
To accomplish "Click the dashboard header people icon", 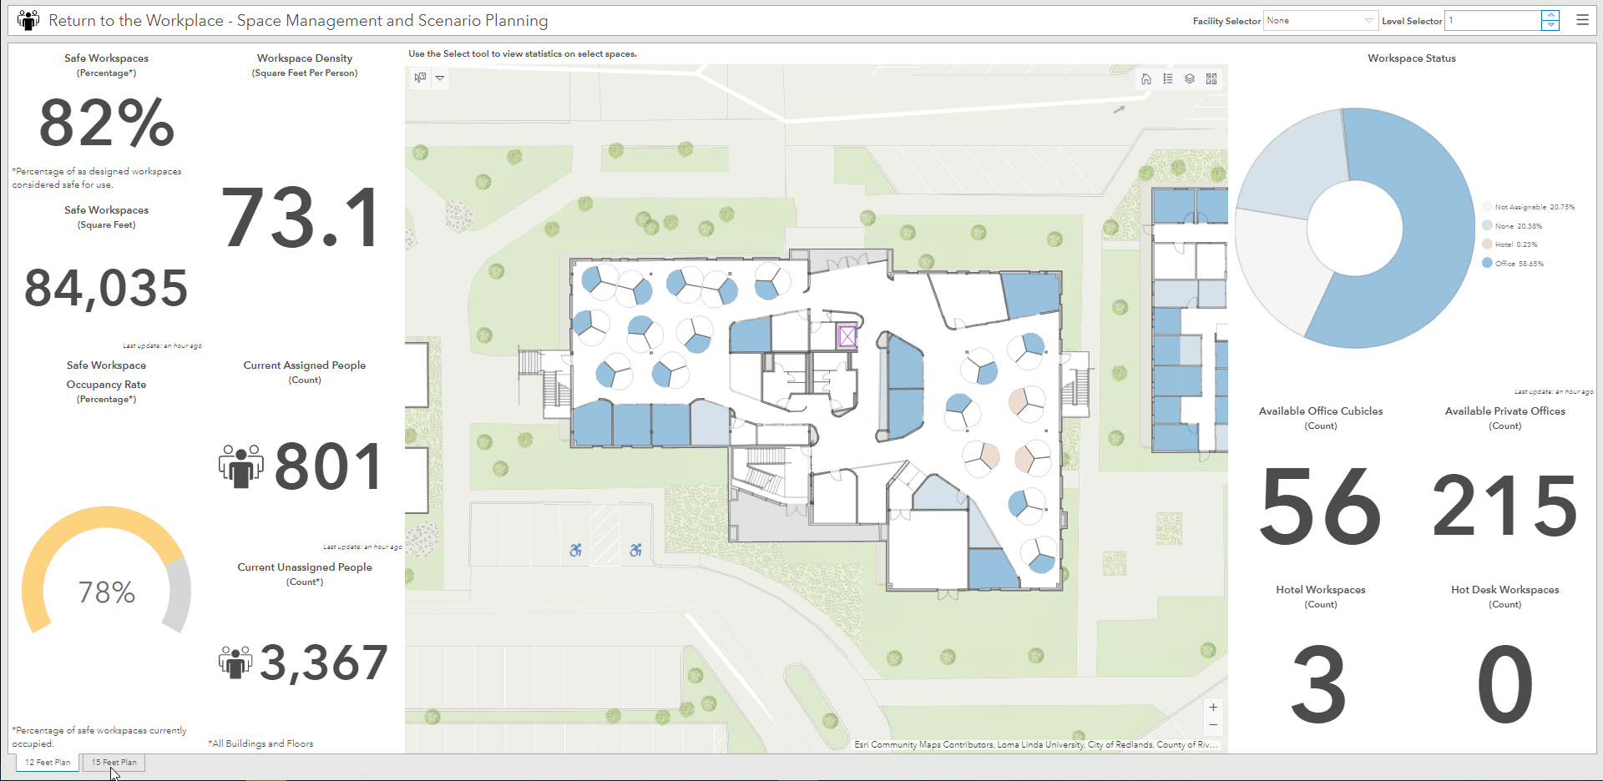I will tap(28, 19).
